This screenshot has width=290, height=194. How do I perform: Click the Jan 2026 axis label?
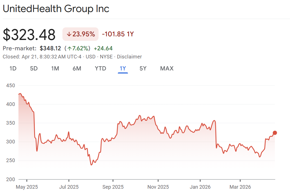tap(200, 187)
